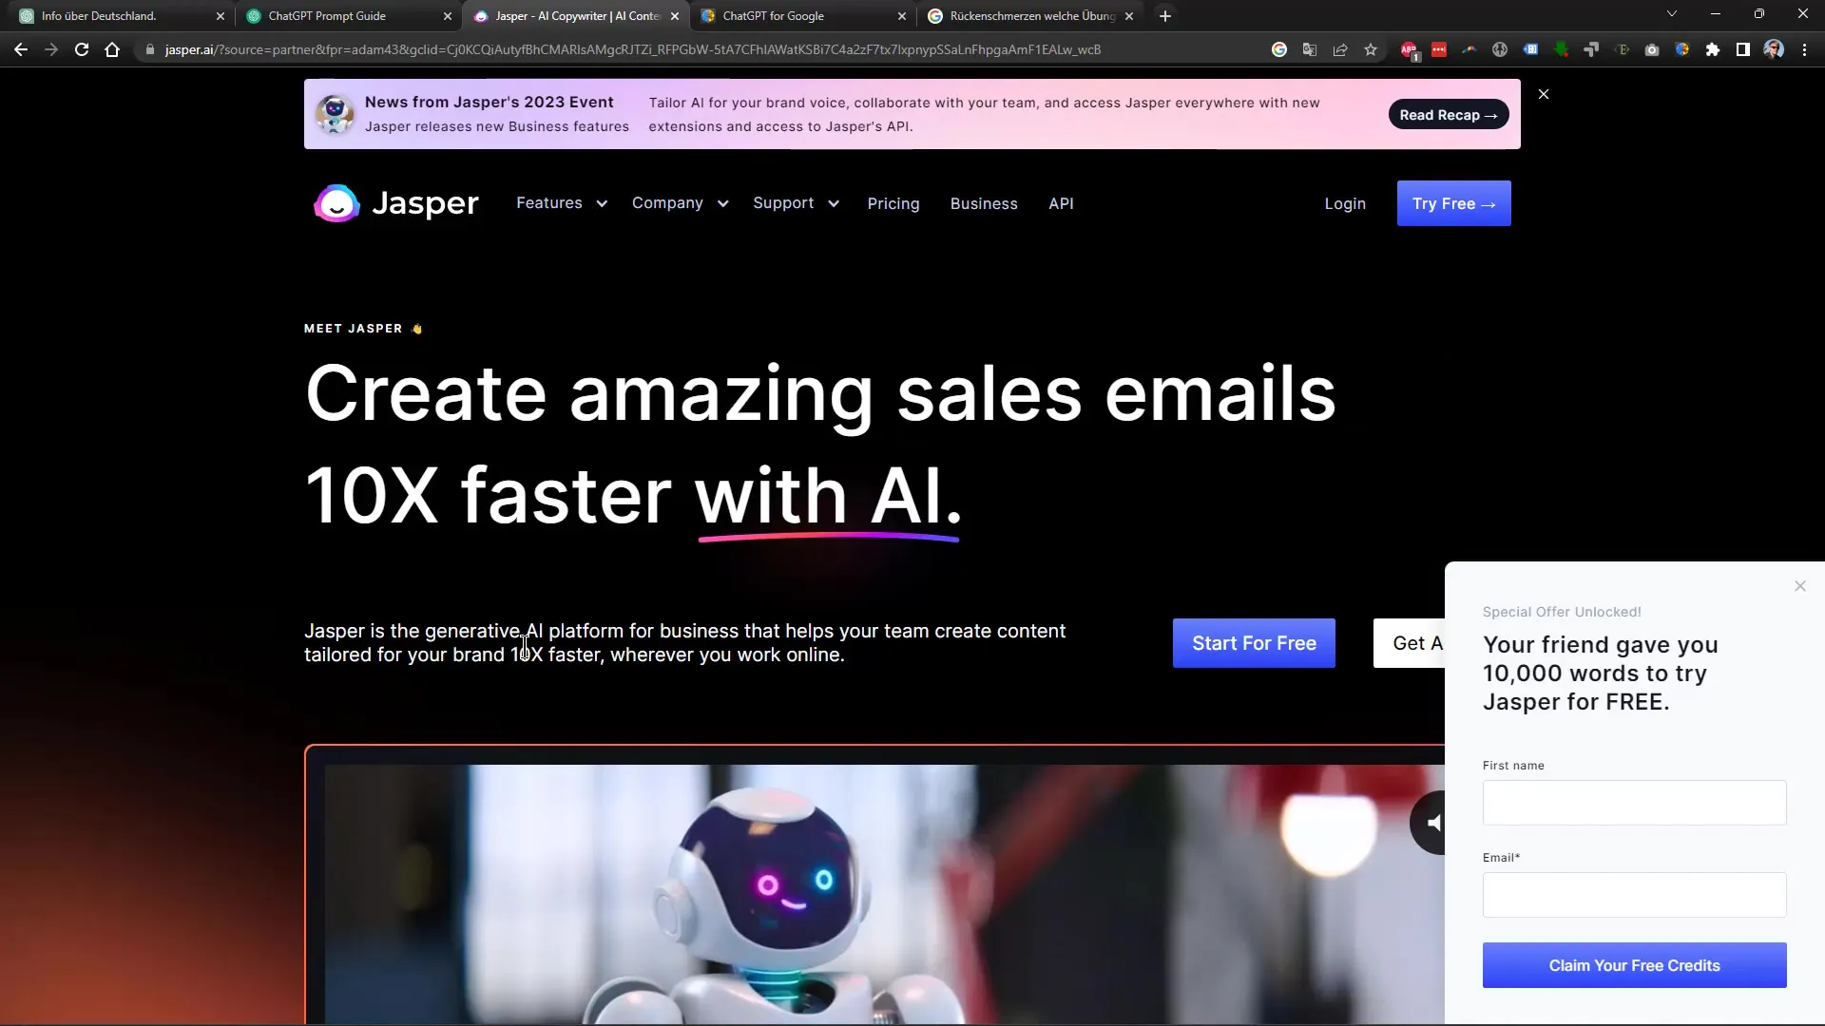Close the special offer popup
Image resolution: width=1825 pixels, height=1026 pixels.
click(1800, 585)
